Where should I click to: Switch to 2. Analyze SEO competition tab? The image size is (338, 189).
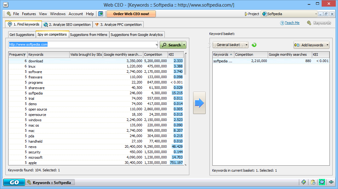point(67,25)
